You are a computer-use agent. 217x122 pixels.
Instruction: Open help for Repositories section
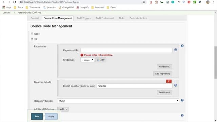coord(182,46)
